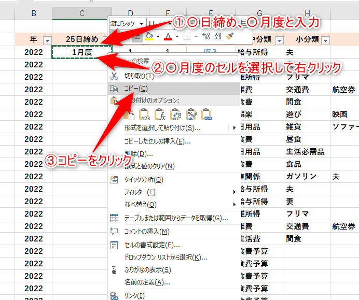Click the furigana icon
This screenshot has height=300, width=359.
[114, 270]
